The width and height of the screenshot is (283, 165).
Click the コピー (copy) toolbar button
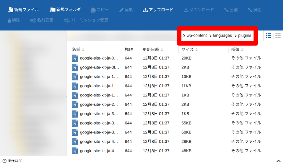point(100,10)
